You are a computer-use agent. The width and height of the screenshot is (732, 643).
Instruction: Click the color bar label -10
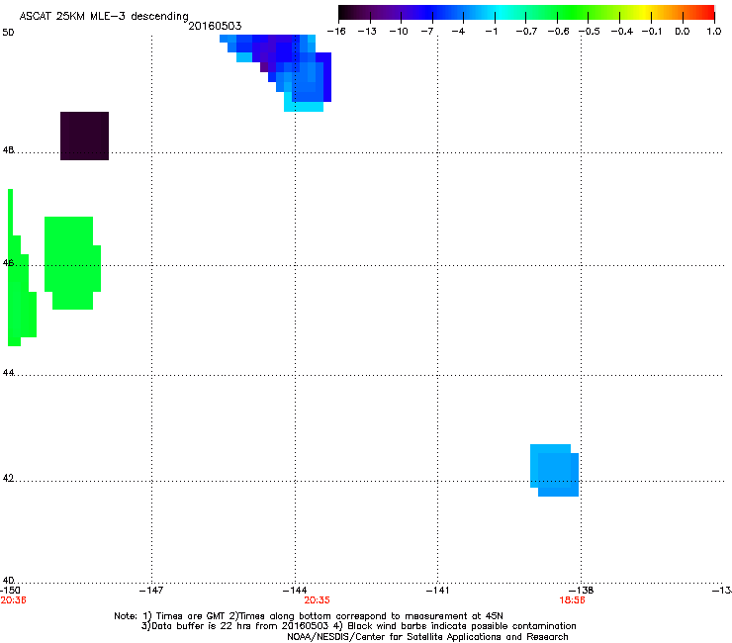point(399,32)
